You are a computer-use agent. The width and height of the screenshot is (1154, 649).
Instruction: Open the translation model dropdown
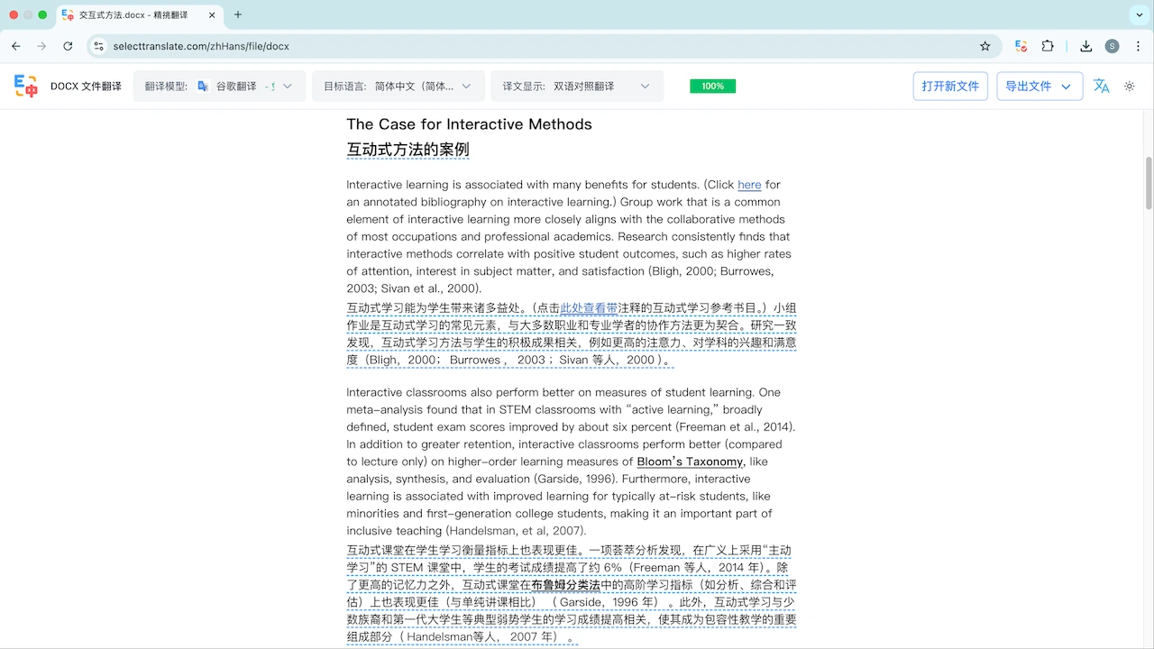click(219, 87)
